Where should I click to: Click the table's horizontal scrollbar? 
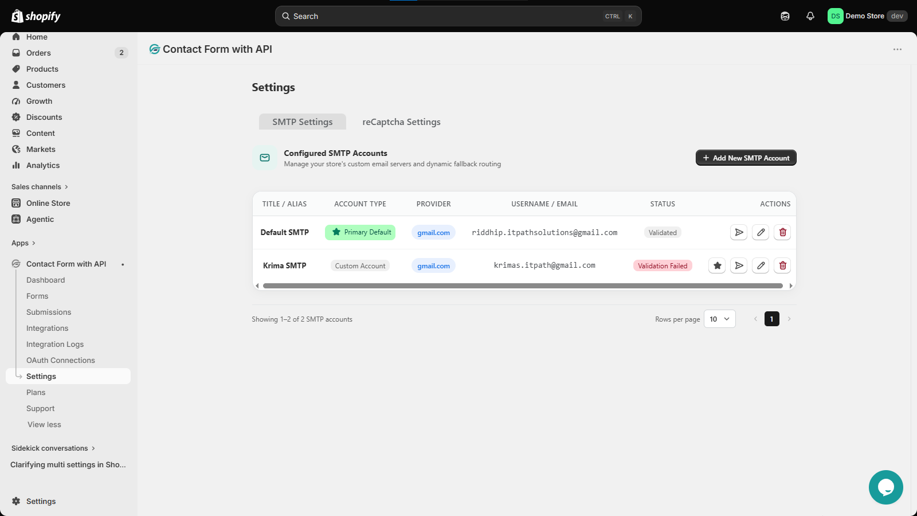point(523,286)
